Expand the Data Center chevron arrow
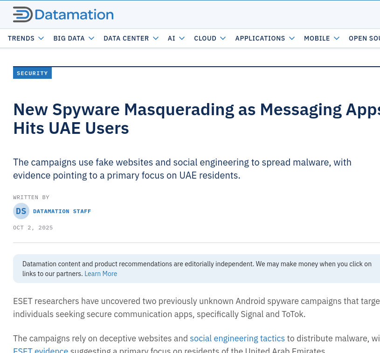Screen dimensions: 380x353 click(156, 38)
